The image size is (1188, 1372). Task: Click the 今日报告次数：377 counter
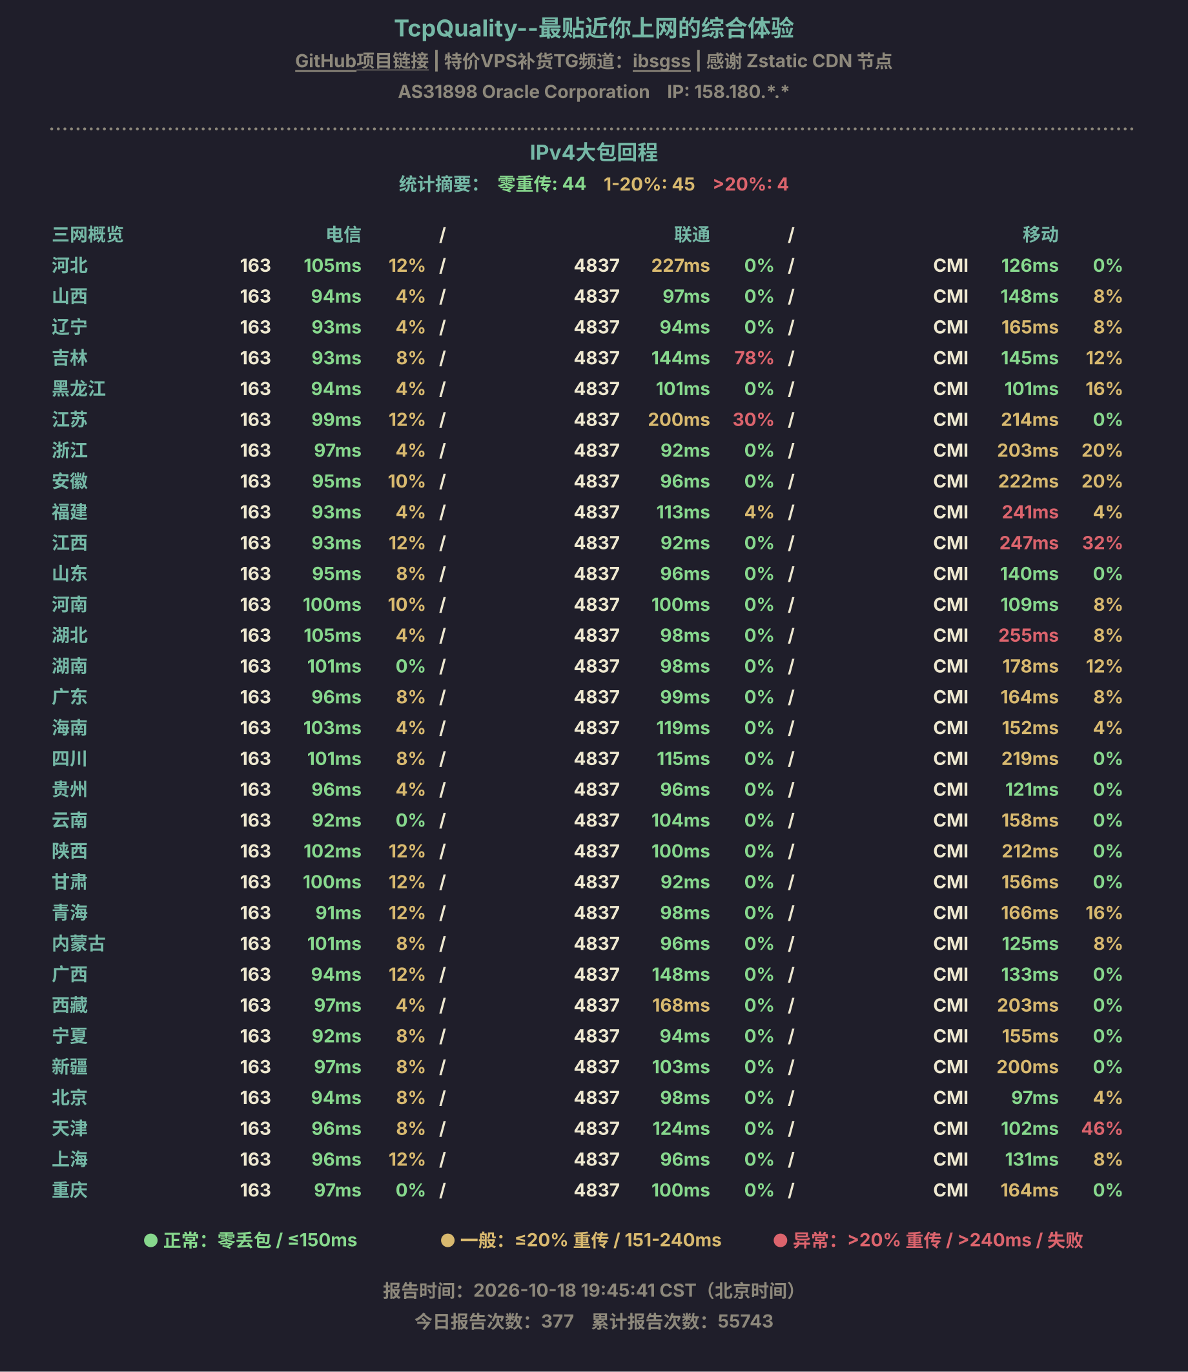tap(495, 1322)
